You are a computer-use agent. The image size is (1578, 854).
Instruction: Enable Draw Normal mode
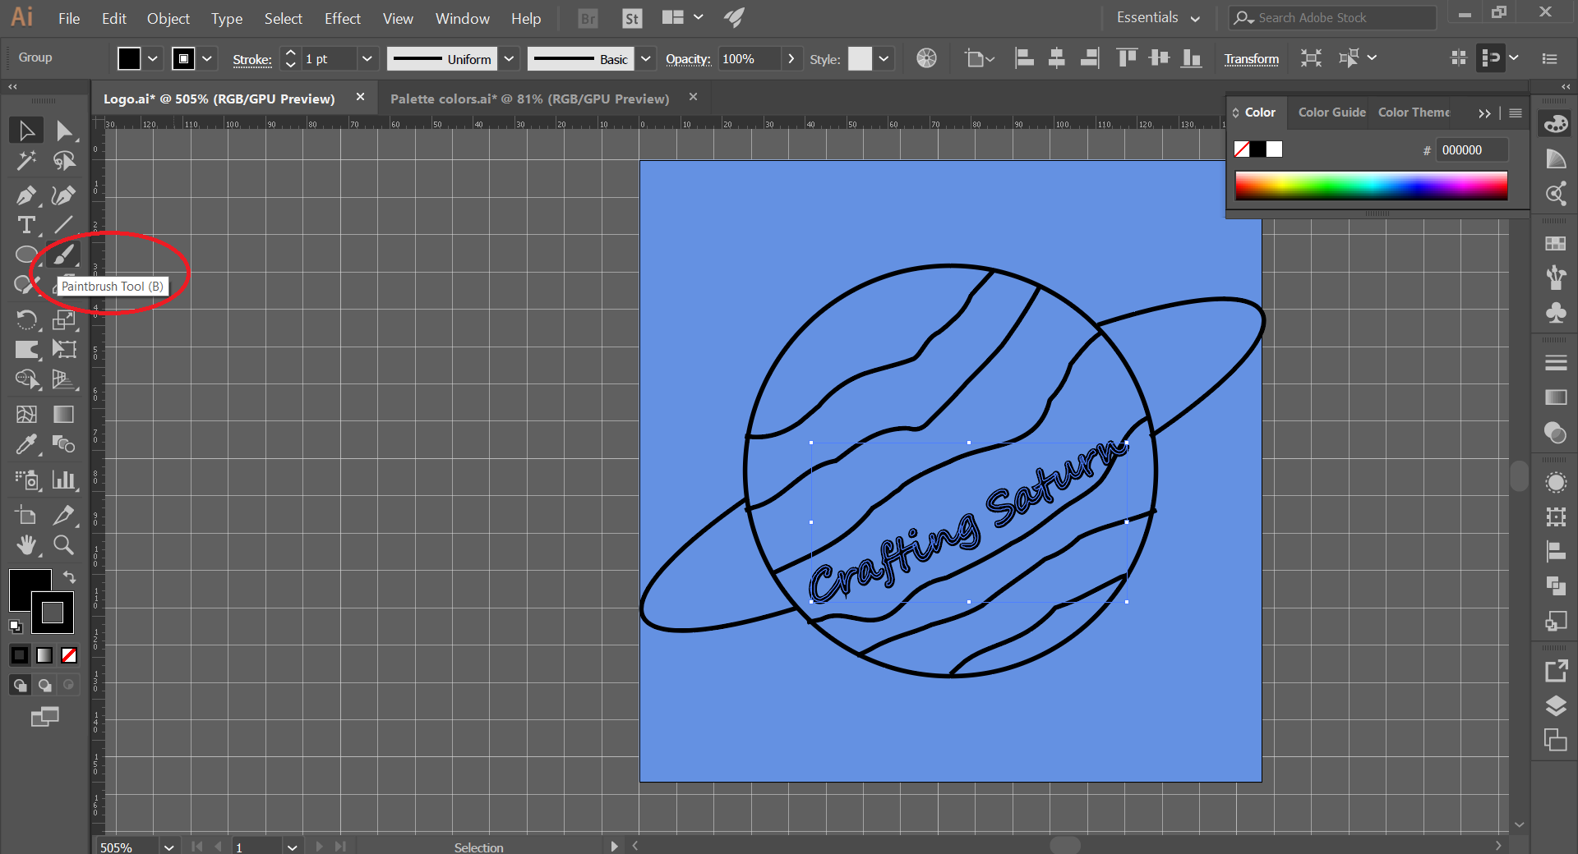point(20,685)
